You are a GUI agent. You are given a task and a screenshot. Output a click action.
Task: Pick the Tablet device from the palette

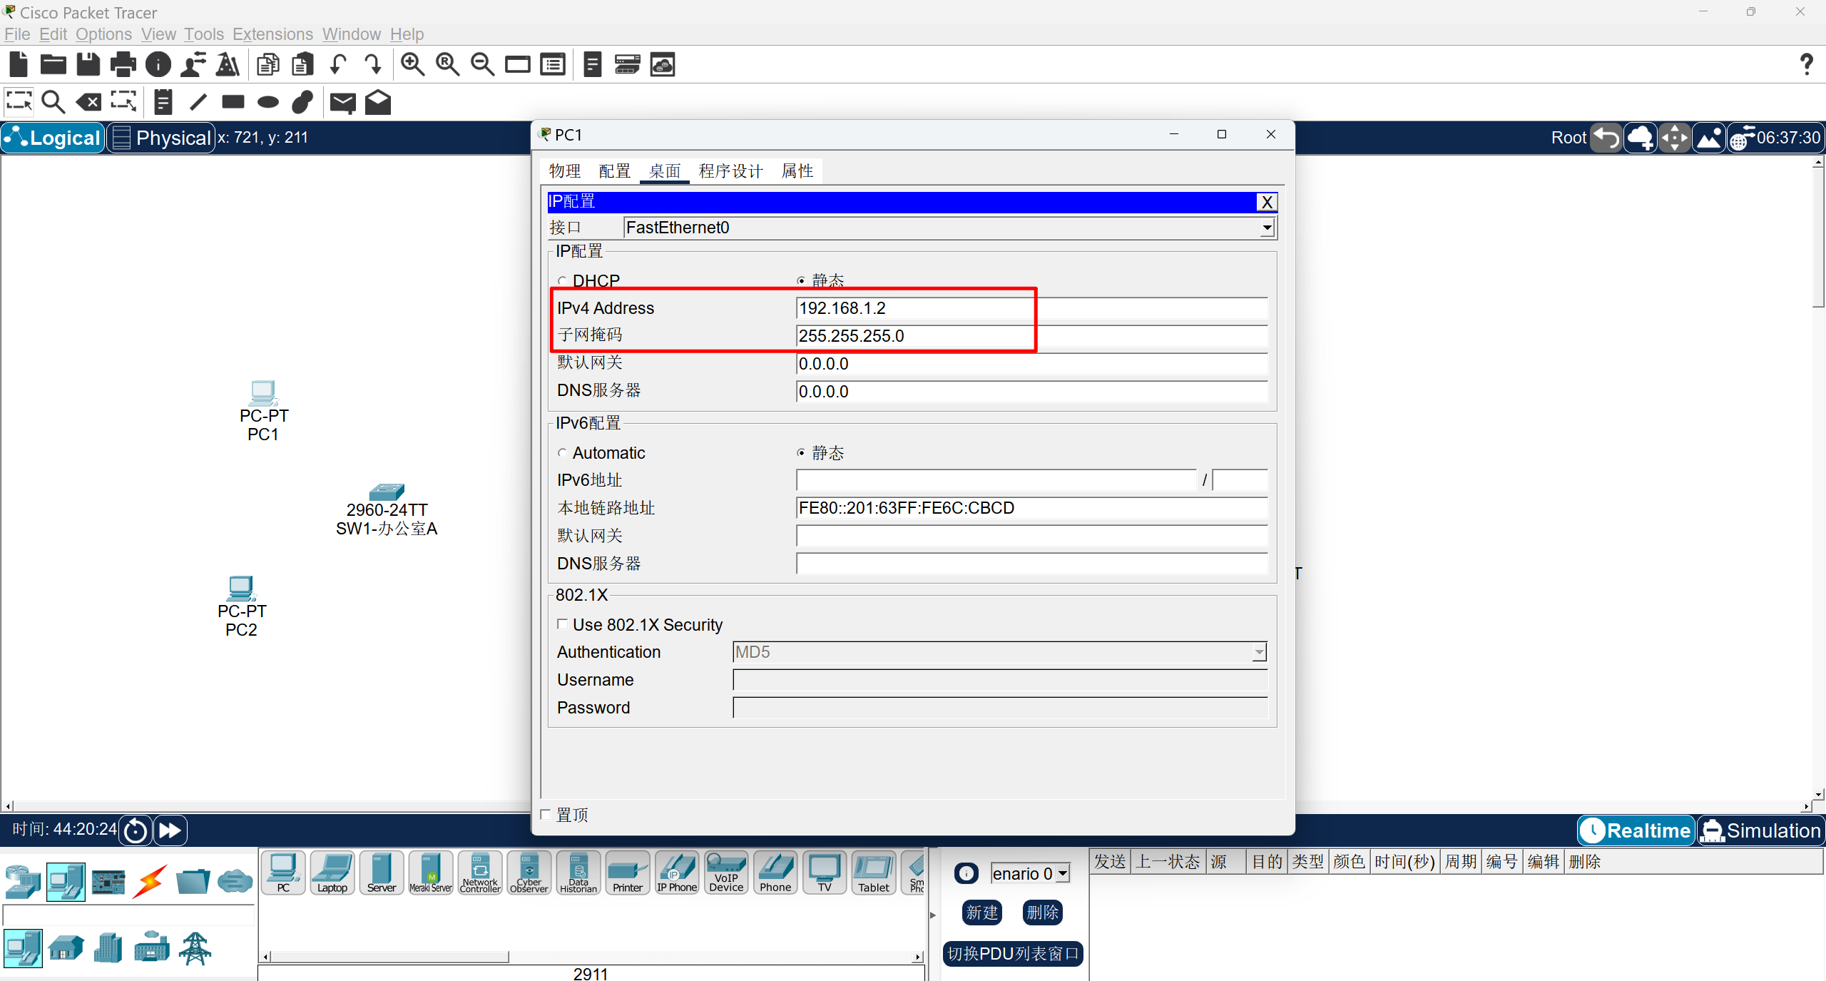(874, 873)
